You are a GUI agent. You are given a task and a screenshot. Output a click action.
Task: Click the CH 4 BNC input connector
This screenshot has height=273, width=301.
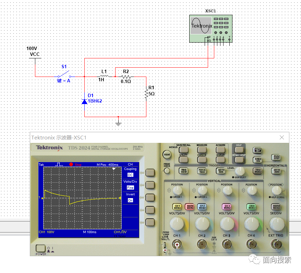pyautogui.click(x=251, y=244)
